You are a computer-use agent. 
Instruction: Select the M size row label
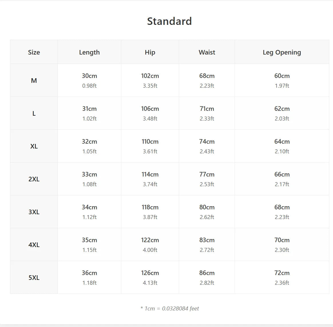(34, 81)
